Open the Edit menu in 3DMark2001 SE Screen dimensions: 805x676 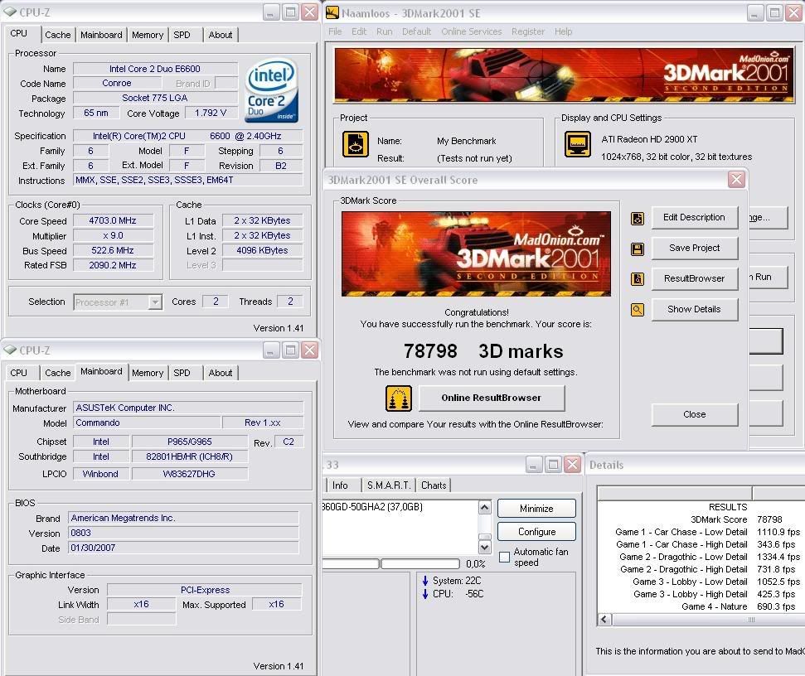pos(359,31)
